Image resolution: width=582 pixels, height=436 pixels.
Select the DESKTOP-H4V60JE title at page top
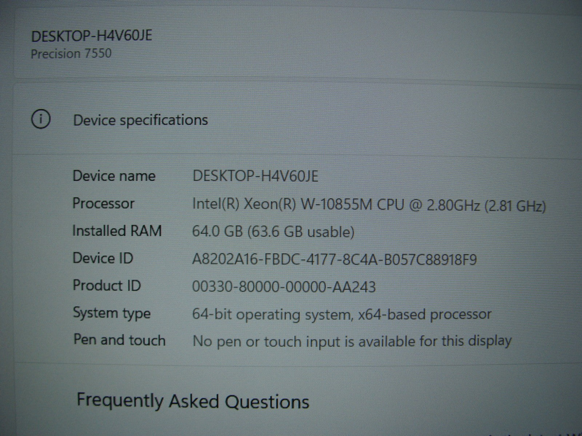tap(91, 36)
